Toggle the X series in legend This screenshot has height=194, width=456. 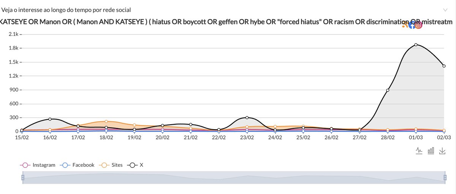point(135,165)
